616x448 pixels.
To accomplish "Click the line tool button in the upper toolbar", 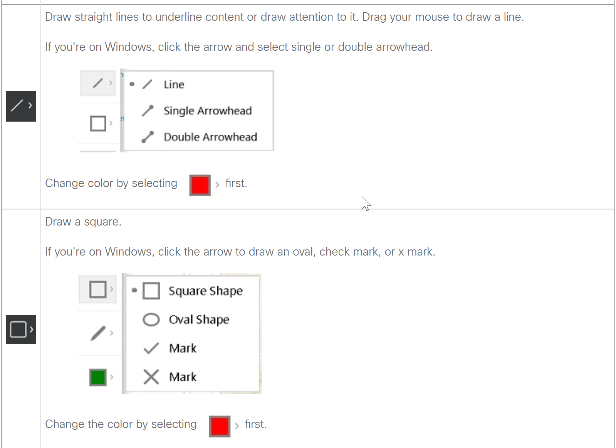I will pyautogui.click(x=98, y=83).
